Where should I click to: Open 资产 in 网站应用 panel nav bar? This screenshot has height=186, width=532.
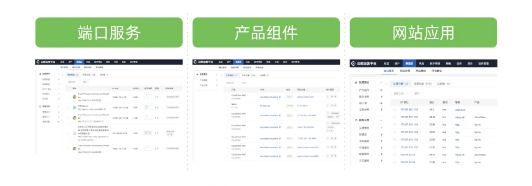[397, 64]
